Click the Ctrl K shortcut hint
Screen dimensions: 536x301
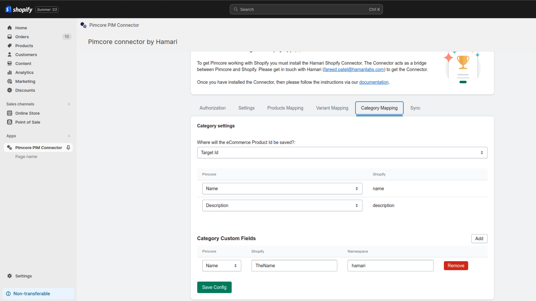click(375, 9)
